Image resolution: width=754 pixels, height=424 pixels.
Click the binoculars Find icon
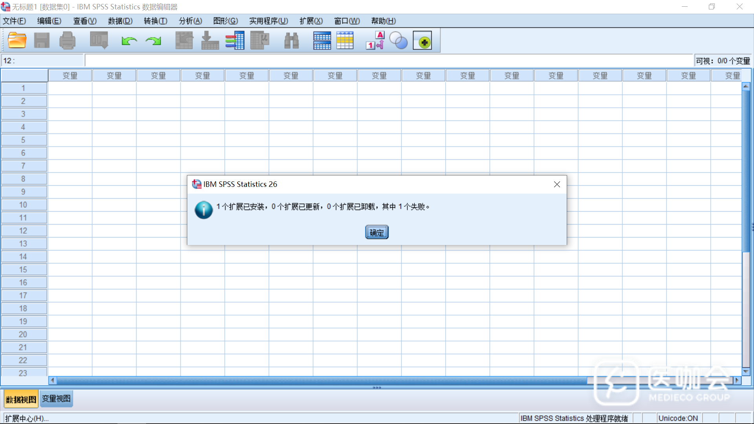[291, 40]
